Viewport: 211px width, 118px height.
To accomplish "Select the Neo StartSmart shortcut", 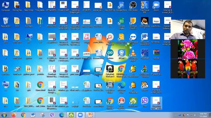I will pos(121,103).
